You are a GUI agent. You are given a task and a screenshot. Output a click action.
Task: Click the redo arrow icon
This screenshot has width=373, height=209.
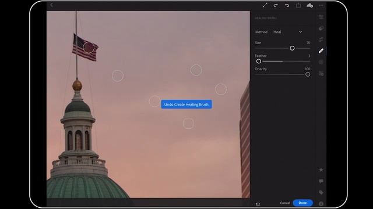[276, 5]
